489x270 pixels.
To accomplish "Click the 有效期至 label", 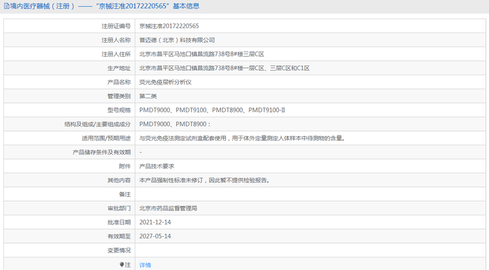I will point(119,236).
